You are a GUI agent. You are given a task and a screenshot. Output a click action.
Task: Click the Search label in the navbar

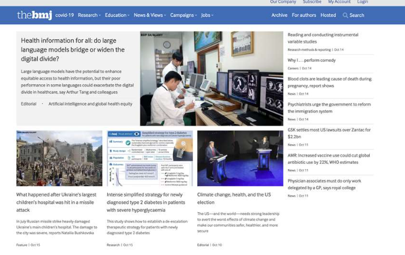pyautogui.click(x=357, y=15)
